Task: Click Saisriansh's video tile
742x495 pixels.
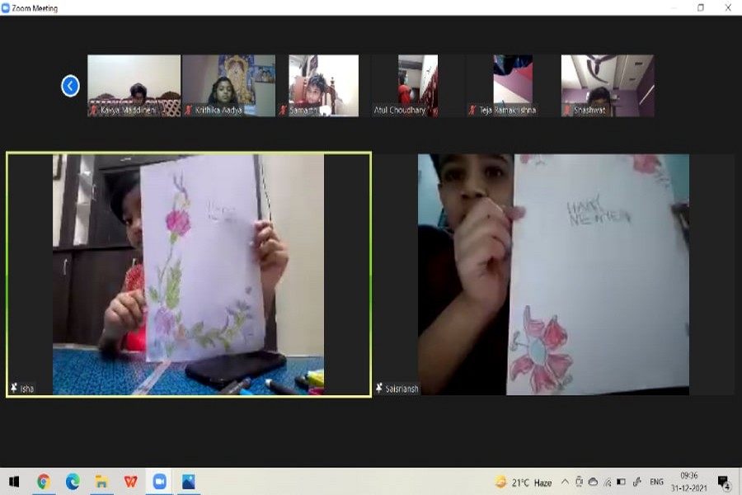Action: [x=553, y=274]
